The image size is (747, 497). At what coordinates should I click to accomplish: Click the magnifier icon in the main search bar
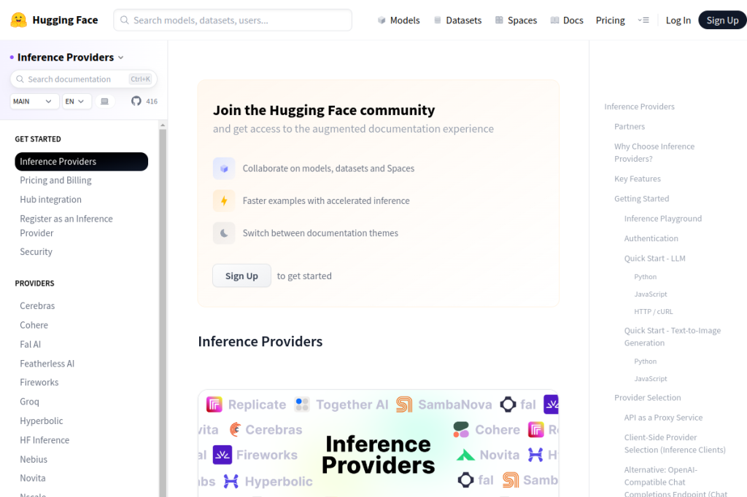click(124, 20)
